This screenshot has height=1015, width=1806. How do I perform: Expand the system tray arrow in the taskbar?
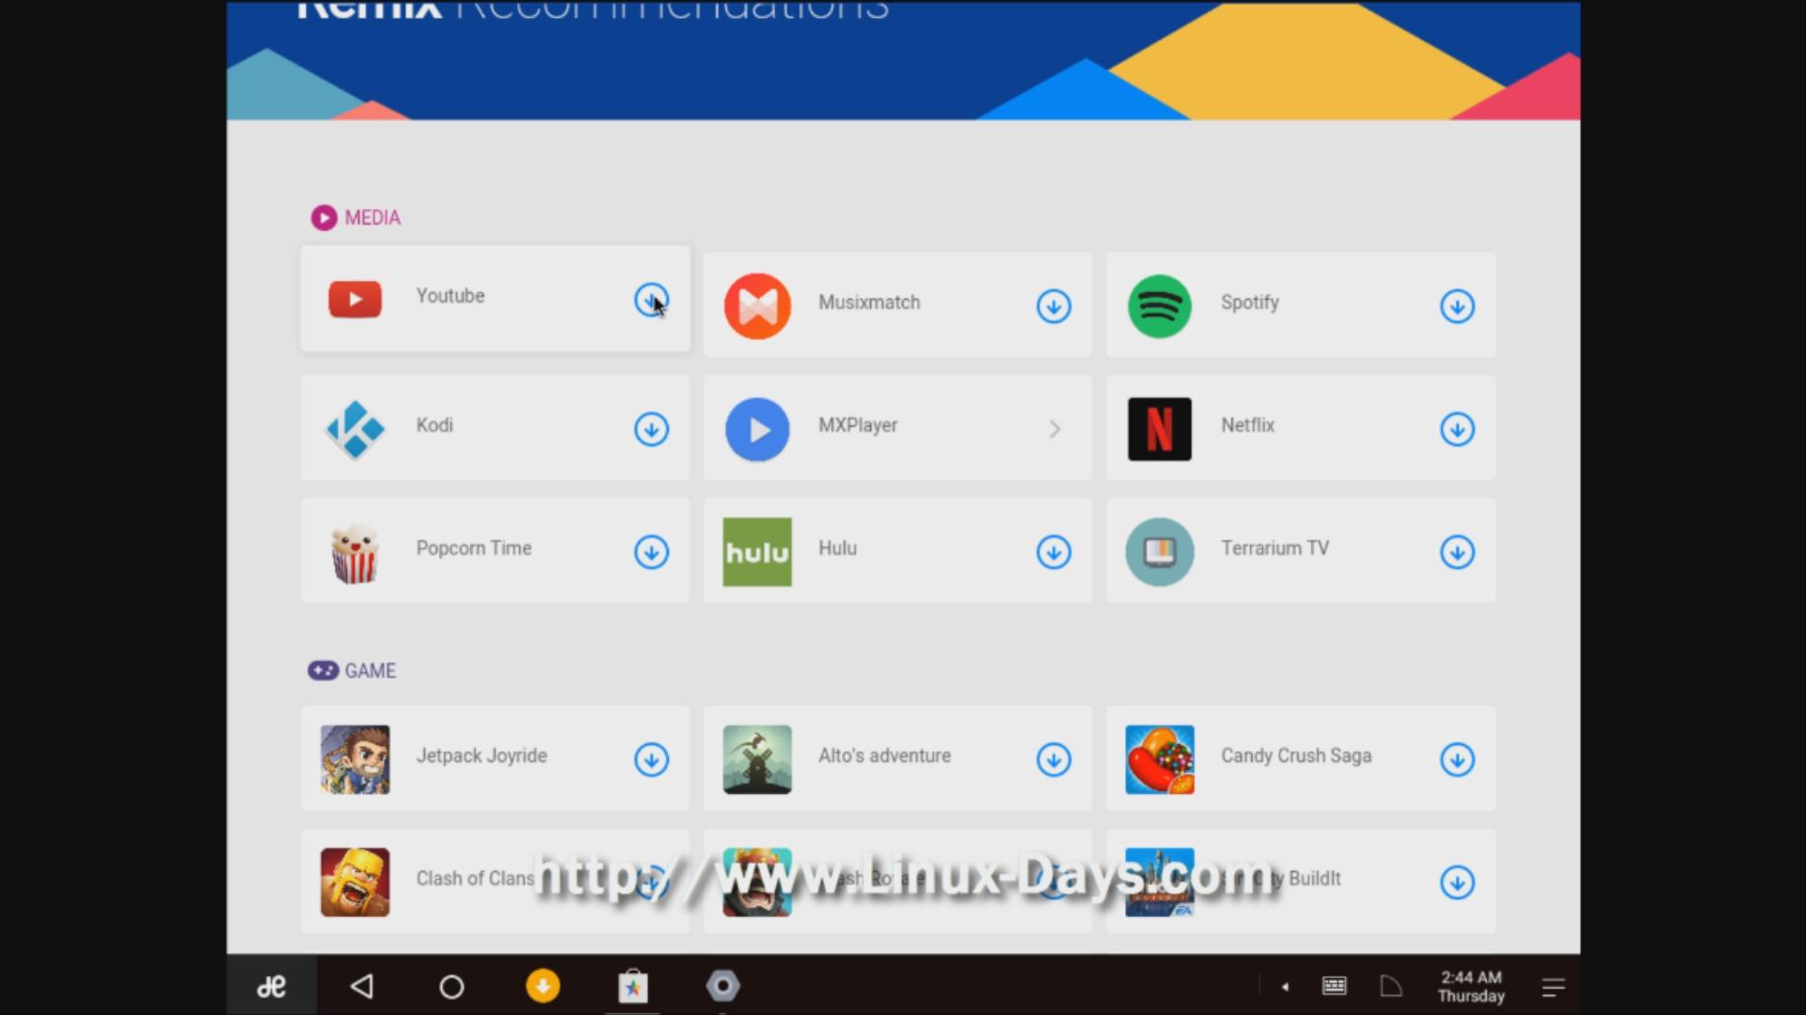tap(1285, 987)
